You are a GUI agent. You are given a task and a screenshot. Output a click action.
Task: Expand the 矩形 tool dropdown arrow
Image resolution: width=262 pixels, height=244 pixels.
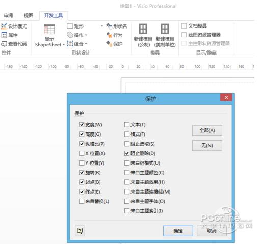pos(102,26)
